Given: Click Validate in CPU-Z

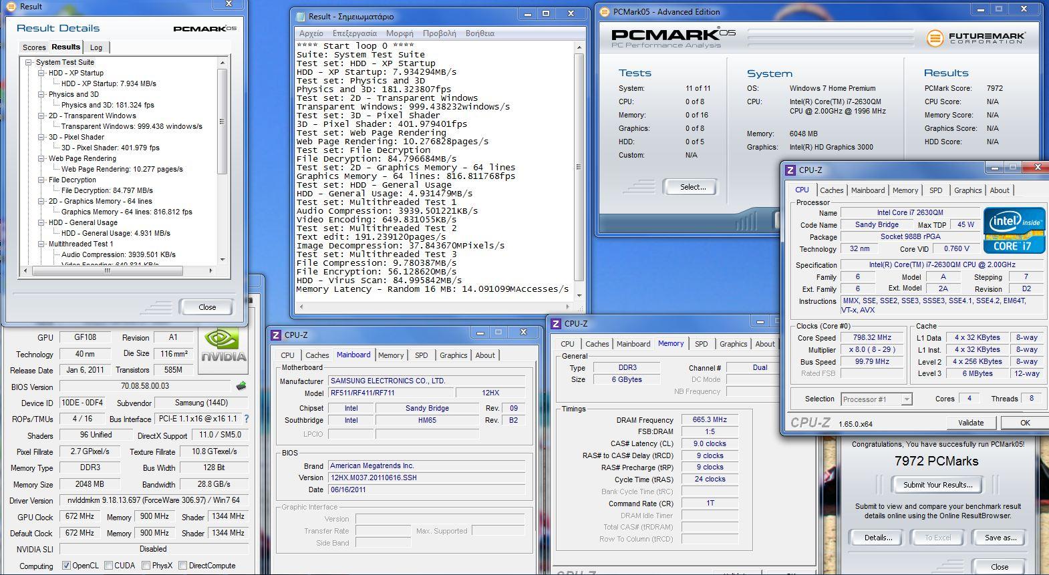Looking at the screenshot, I should coord(970,423).
